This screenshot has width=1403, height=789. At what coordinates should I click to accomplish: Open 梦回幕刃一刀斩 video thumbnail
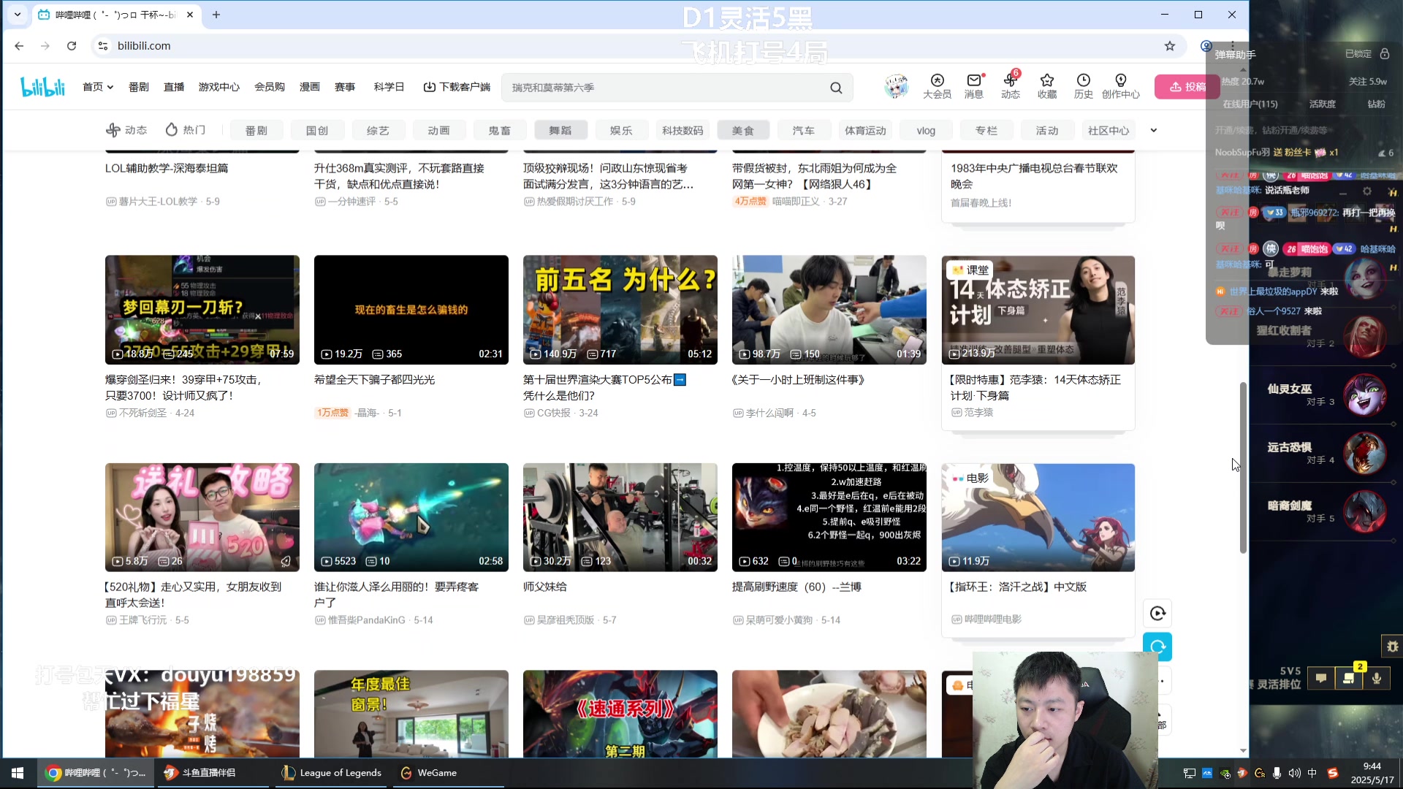(202, 310)
